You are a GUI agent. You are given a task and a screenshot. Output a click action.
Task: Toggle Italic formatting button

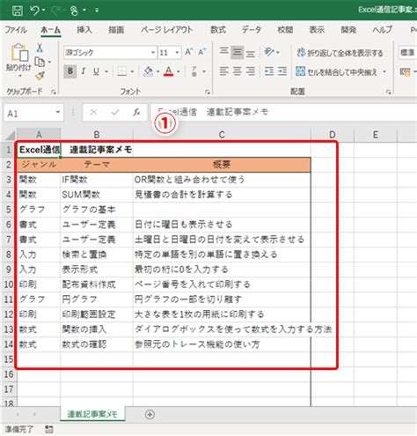point(84,71)
